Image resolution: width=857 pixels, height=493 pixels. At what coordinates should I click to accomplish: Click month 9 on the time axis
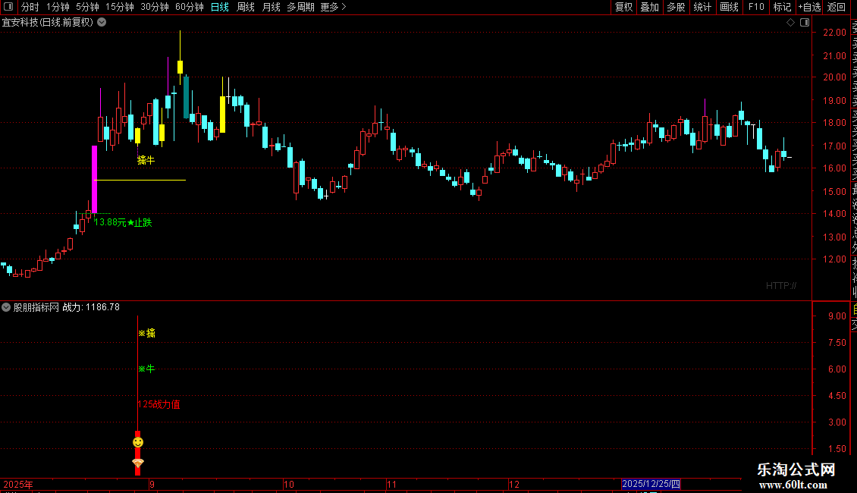(152, 484)
